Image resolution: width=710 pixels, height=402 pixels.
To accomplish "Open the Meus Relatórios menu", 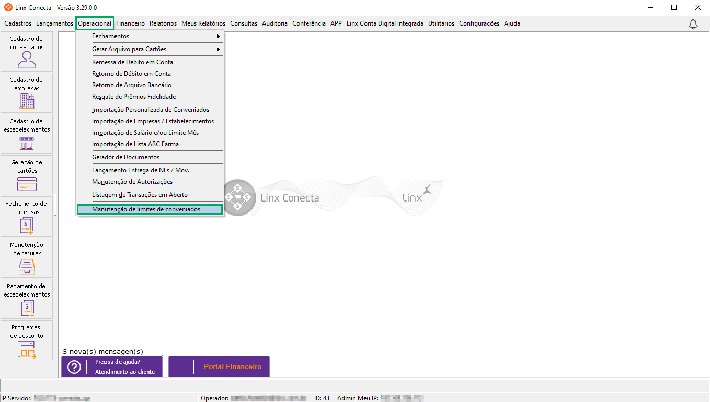I will pos(203,23).
